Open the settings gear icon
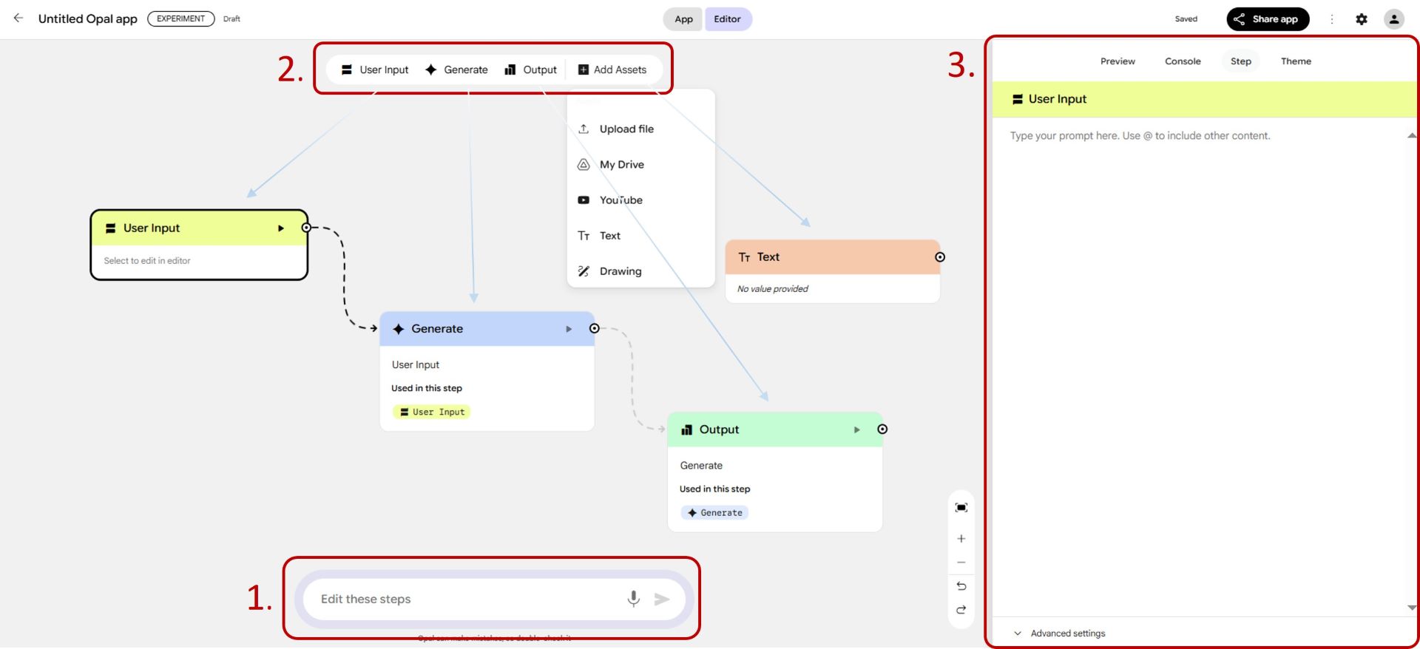1420x649 pixels. tap(1361, 19)
